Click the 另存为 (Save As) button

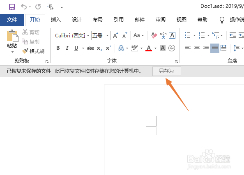(x=167, y=71)
